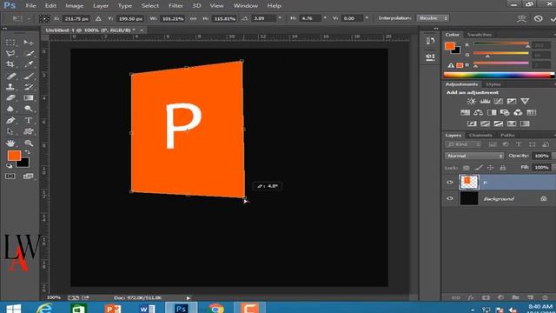
Task: Toggle lock transparent pixels
Action: [467, 168]
